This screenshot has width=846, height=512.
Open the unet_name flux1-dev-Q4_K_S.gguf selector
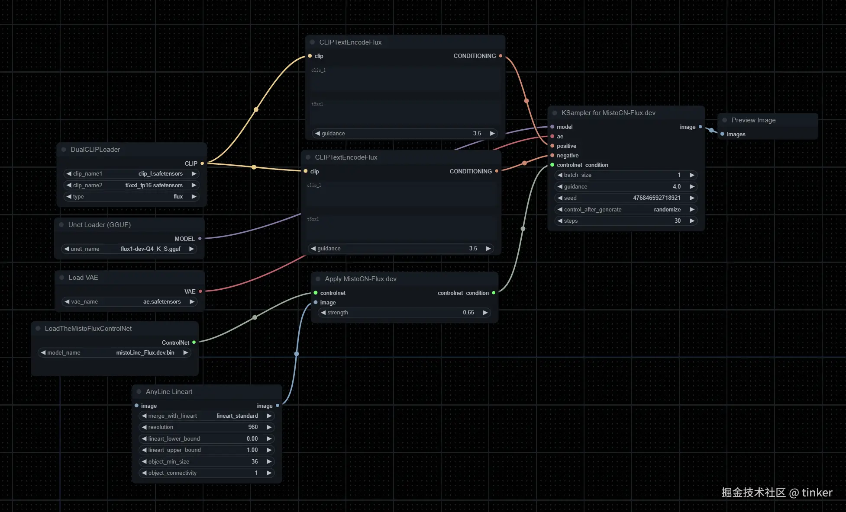pos(130,249)
